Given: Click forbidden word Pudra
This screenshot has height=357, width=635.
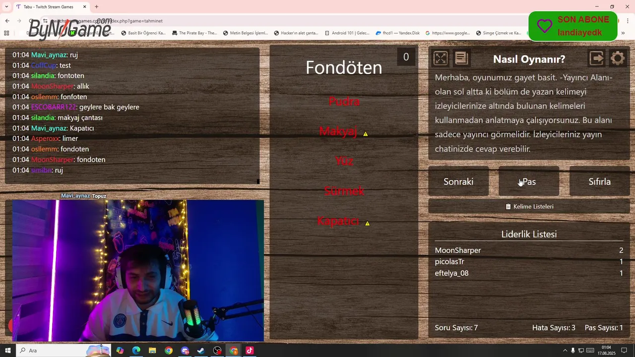Looking at the screenshot, I should tap(344, 101).
